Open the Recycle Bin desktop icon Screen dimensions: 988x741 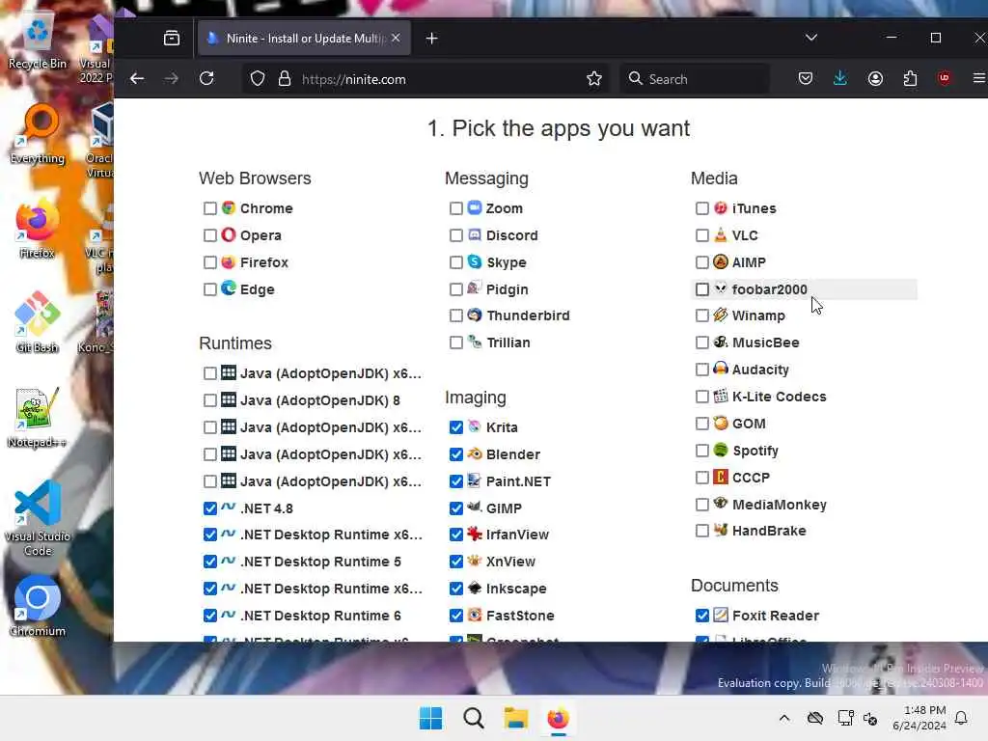point(38,41)
